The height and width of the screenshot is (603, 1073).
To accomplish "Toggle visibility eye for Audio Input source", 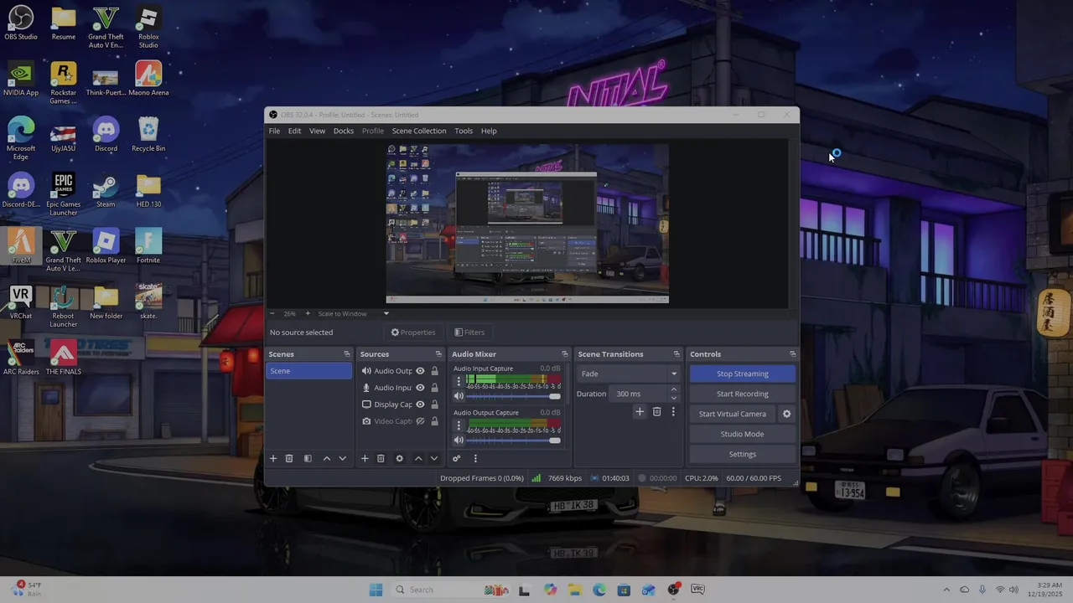I will pyautogui.click(x=421, y=388).
